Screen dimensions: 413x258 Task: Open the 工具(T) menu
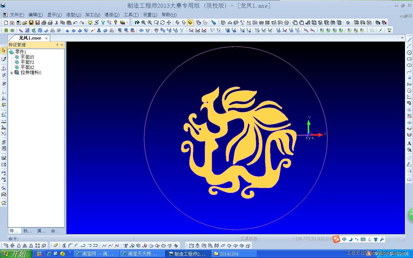(x=131, y=15)
